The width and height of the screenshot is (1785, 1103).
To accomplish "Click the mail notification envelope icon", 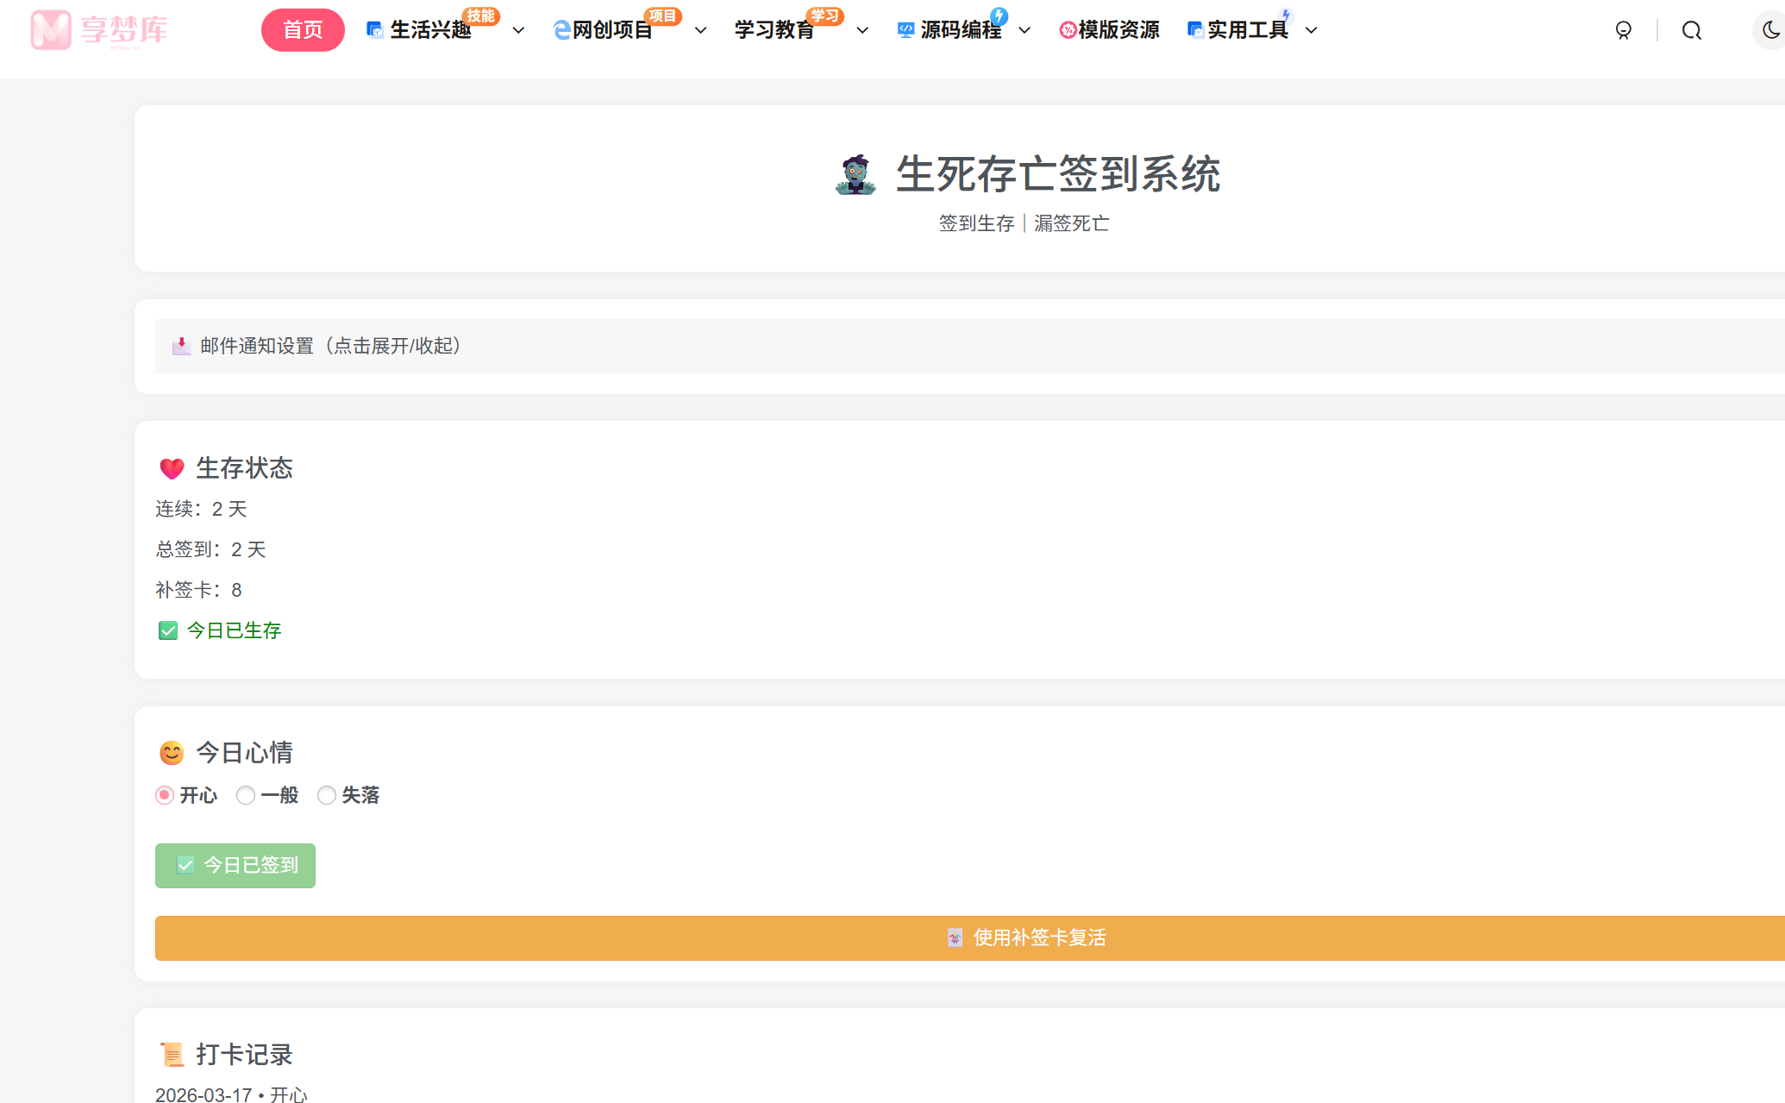I will pyautogui.click(x=180, y=346).
